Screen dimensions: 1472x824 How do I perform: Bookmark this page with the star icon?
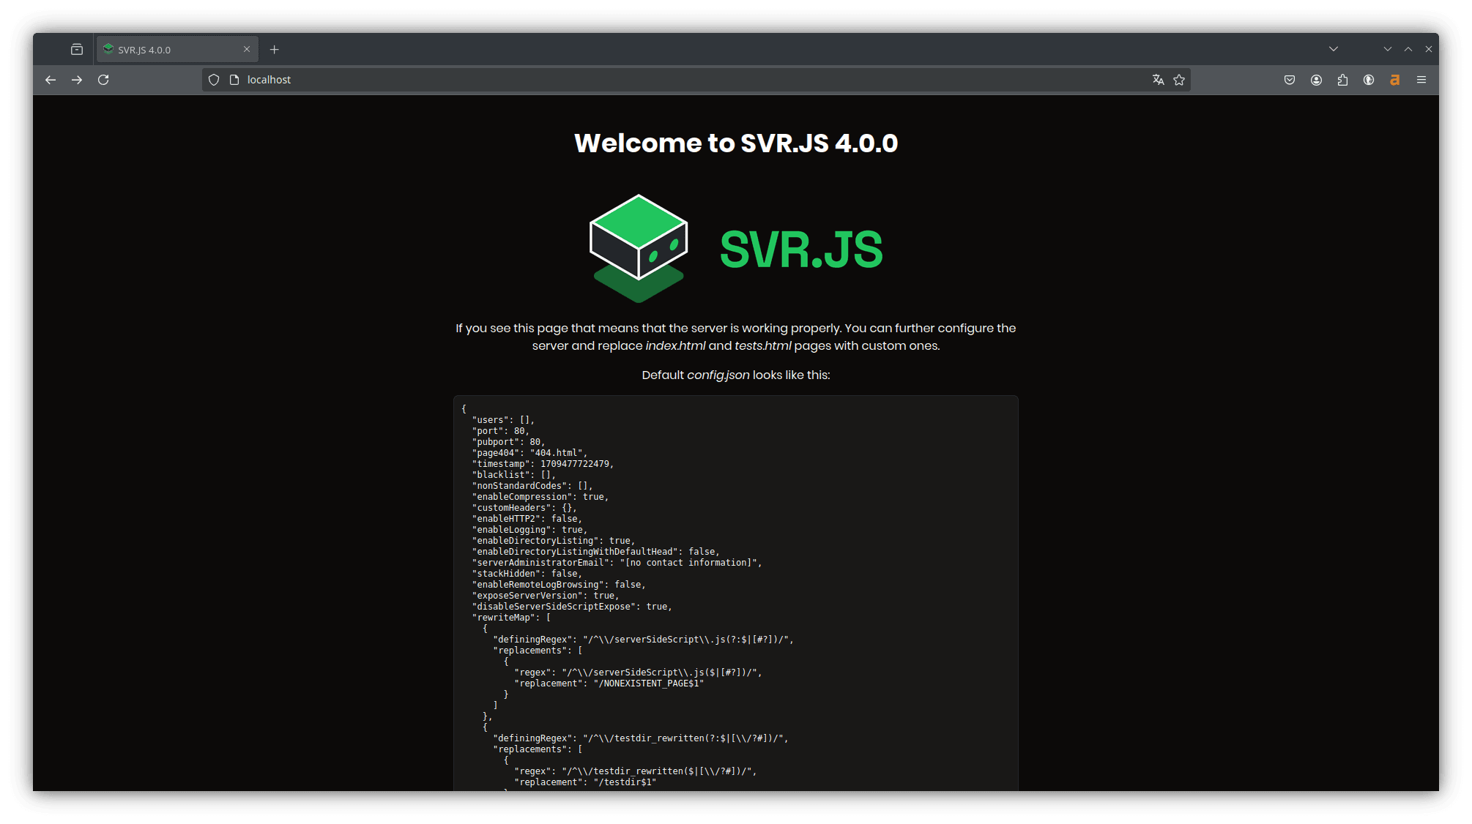coord(1179,80)
